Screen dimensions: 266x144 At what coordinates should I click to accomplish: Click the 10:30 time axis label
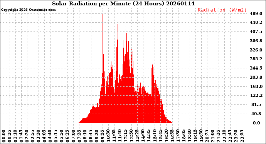point(108,136)
